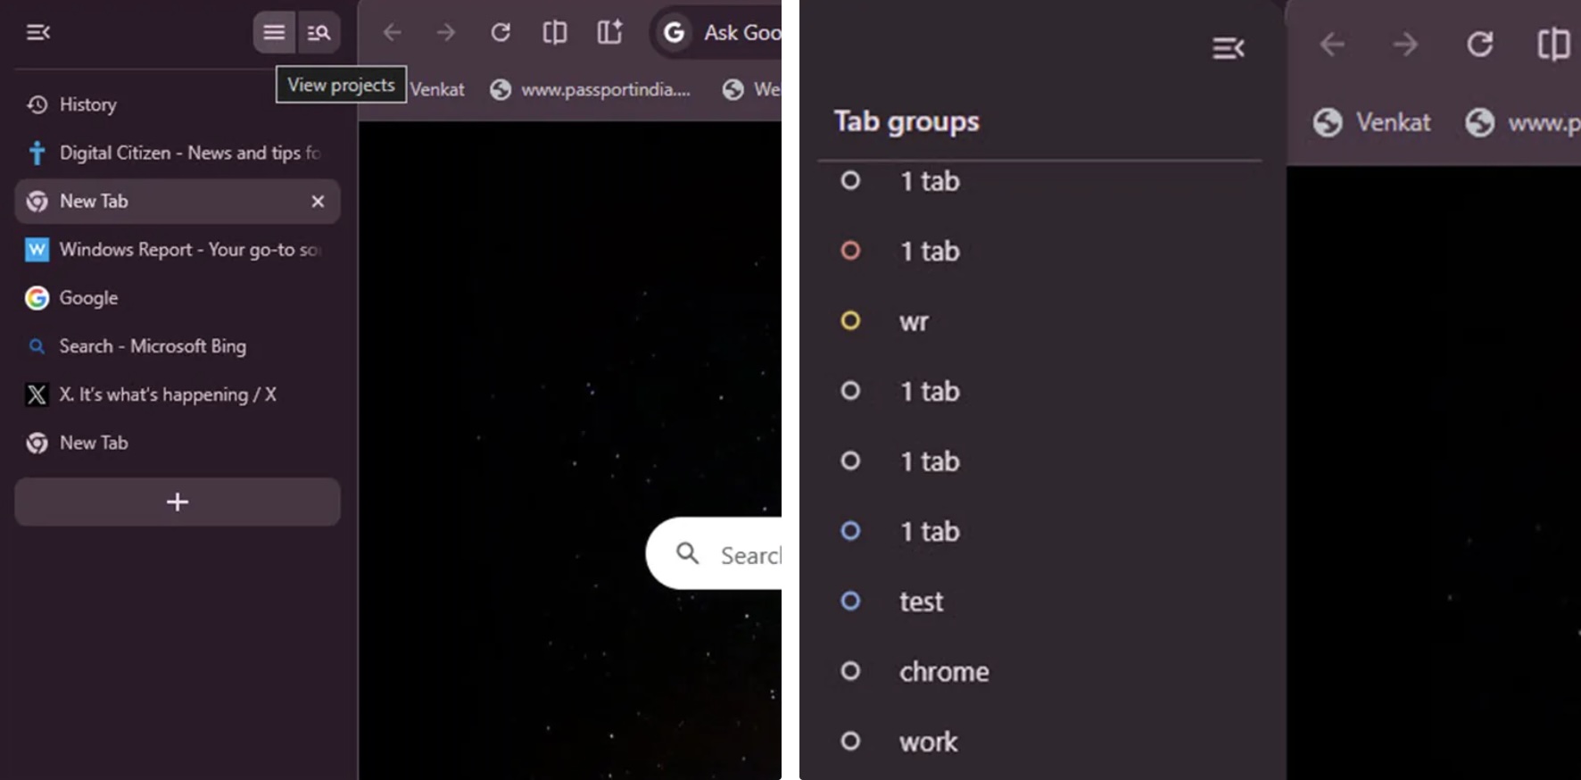
Task: Open the Search - Microsoft Bing tab
Action: click(x=152, y=346)
